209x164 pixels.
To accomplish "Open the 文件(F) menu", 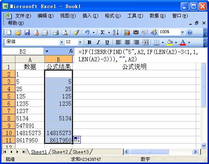I will point(23,16).
